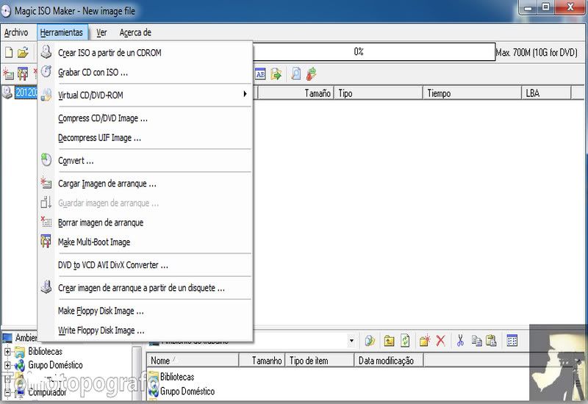Open the folder path dropdown arrow

(x=351, y=341)
